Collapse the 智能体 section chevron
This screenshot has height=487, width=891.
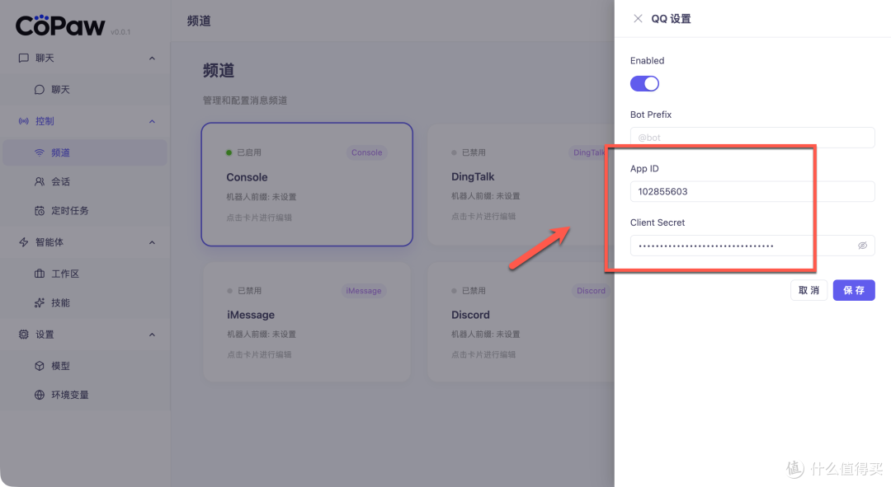point(152,243)
